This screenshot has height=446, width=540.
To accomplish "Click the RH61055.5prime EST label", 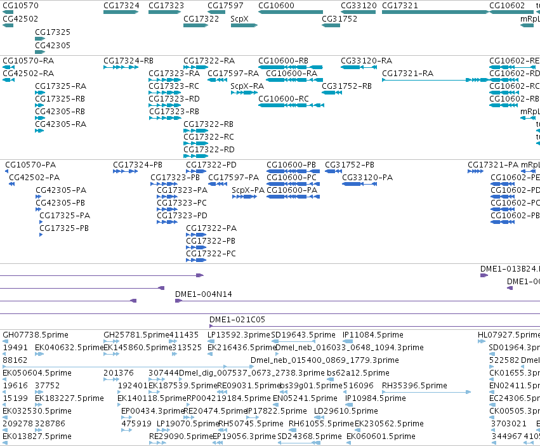I will (321, 424).
